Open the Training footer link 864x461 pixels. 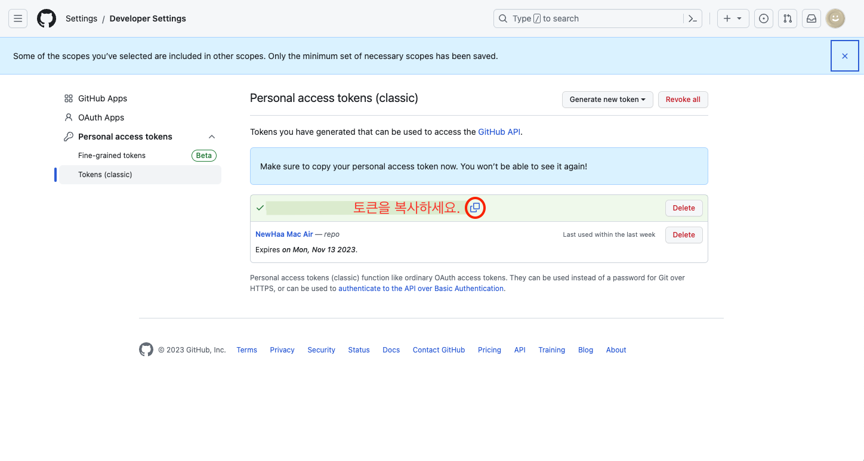(551, 350)
